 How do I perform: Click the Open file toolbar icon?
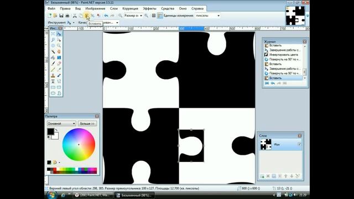[55, 15]
